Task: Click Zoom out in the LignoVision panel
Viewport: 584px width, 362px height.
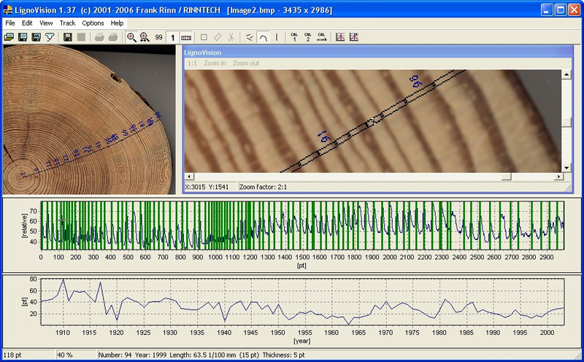Action: [245, 63]
